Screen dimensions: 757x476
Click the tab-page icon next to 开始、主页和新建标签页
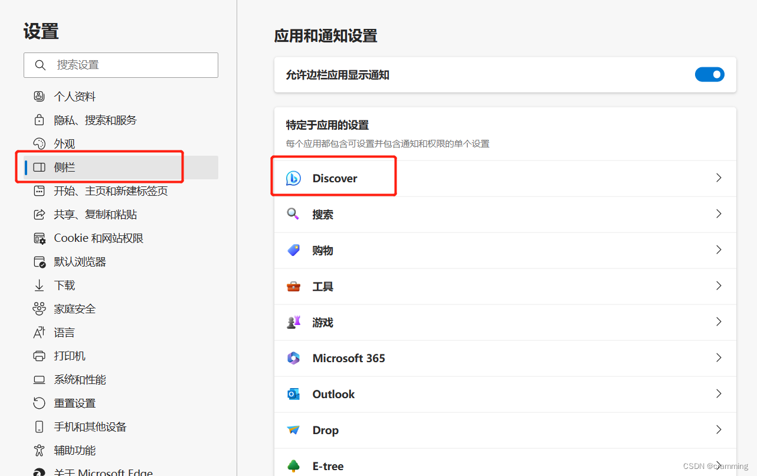39,191
